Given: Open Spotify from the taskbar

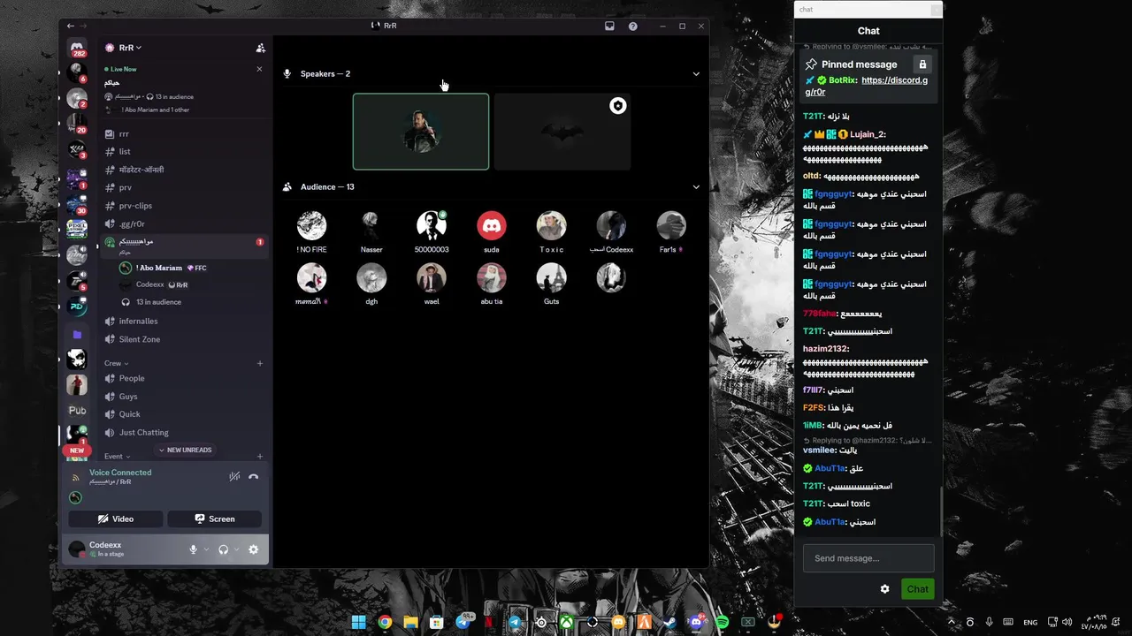Looking at the screenshot, I should (x=723, y=622).
